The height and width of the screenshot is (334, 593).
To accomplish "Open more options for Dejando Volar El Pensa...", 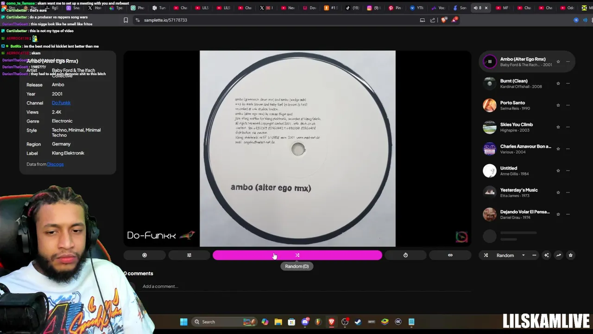I will (x=568, y=214).
